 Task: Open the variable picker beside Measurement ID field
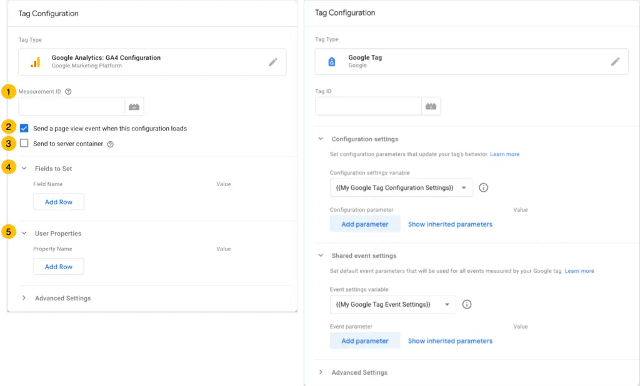(x=134, y=106)
